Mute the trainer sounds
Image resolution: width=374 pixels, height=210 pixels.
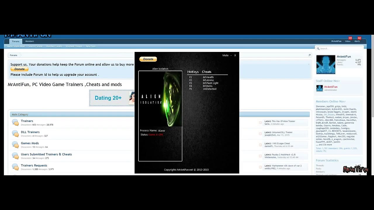(x=225, y=55)
